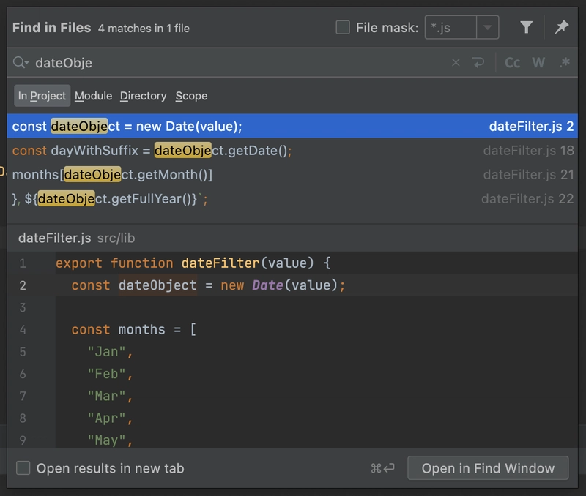The image size is (586, 496).
Task: Click dateFilter.js 18 file reference
Action: (528, 151)
